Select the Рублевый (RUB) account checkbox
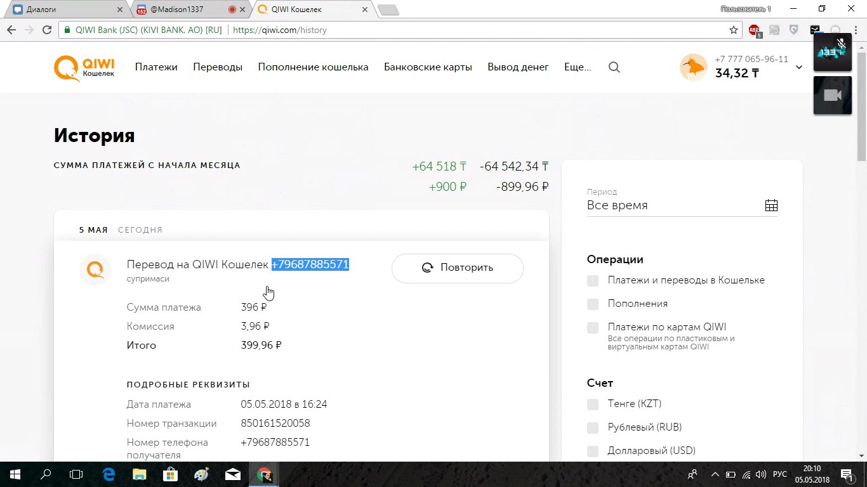Viewport: 867px width, 487px height. [x=593, y=427]
